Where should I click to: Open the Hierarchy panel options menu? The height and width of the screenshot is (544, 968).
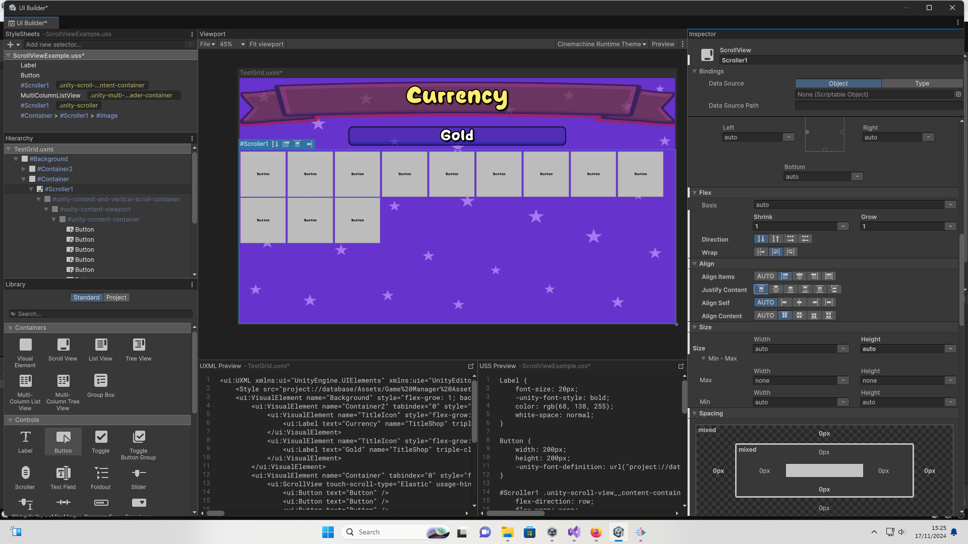(x=192, y=138)
